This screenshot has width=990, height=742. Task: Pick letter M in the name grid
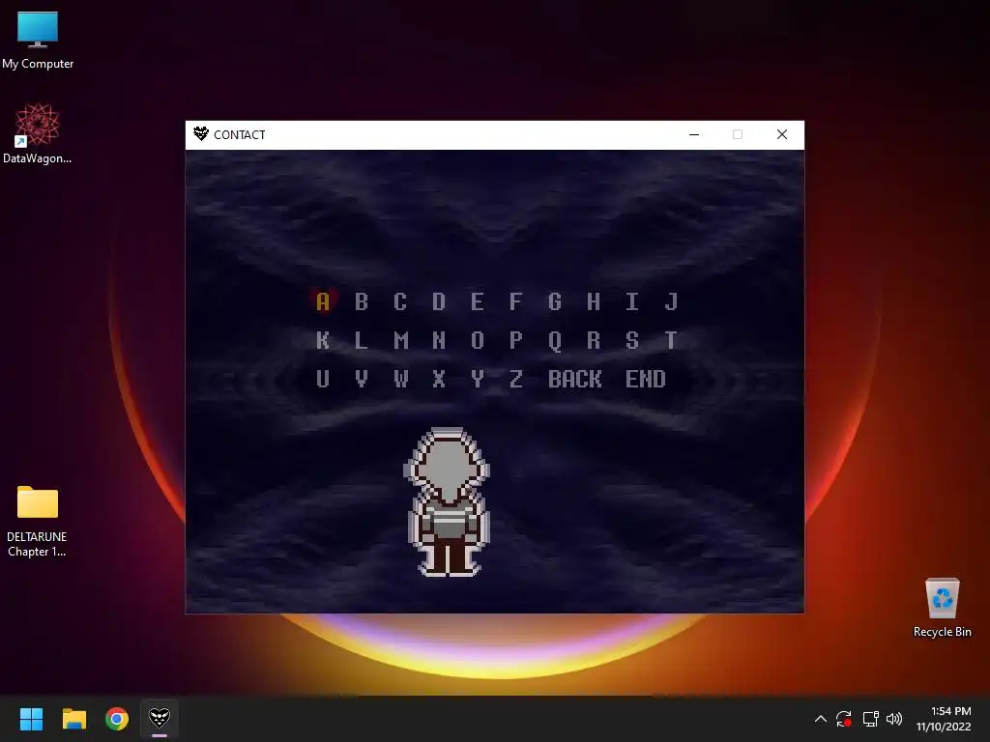(x=400, y=340)
